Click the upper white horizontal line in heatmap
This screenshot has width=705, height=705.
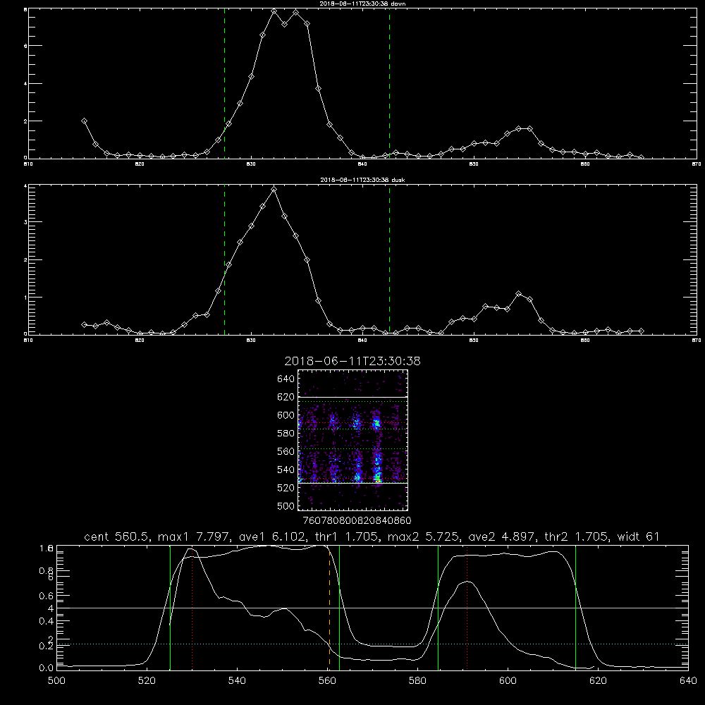point(353,397)
